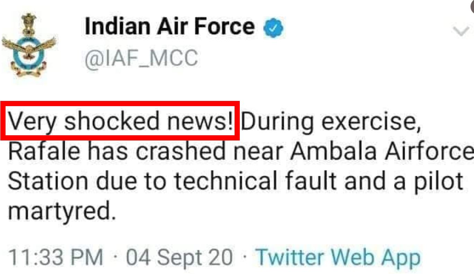Viewport: 474px width, 274px height.
Task: Click the national emblem atop the crest
Action: point(29,23)
